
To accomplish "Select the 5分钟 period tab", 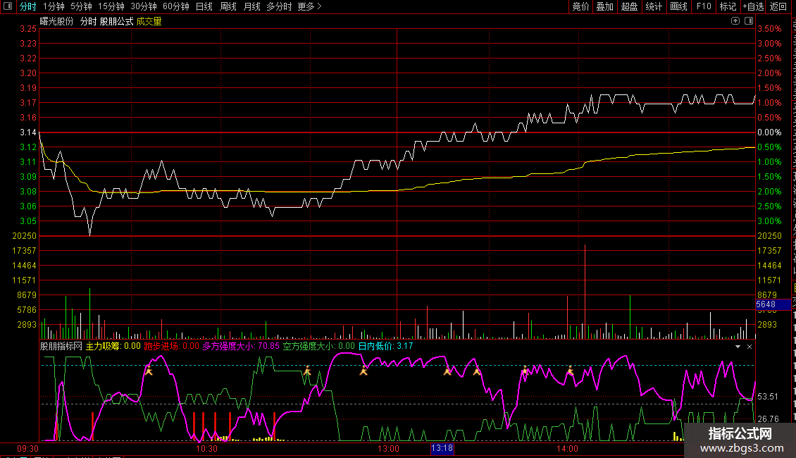I will [81, 6].
